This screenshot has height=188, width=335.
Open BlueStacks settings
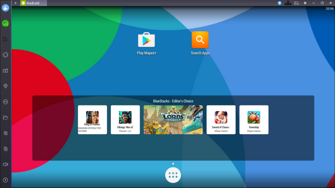tap(305, 3)
